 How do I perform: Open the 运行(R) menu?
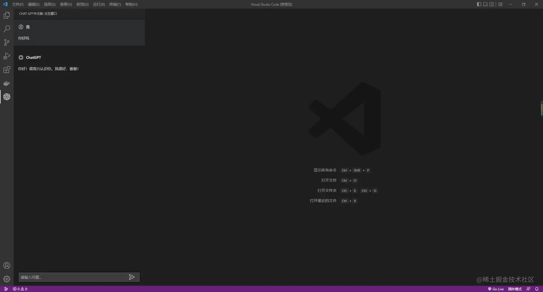tap(99, 4)
